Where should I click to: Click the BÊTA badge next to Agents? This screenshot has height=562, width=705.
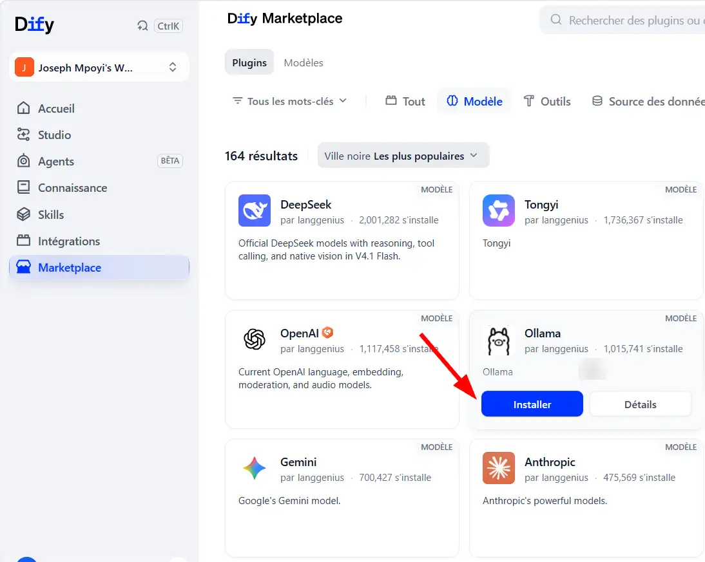point(170,161)
